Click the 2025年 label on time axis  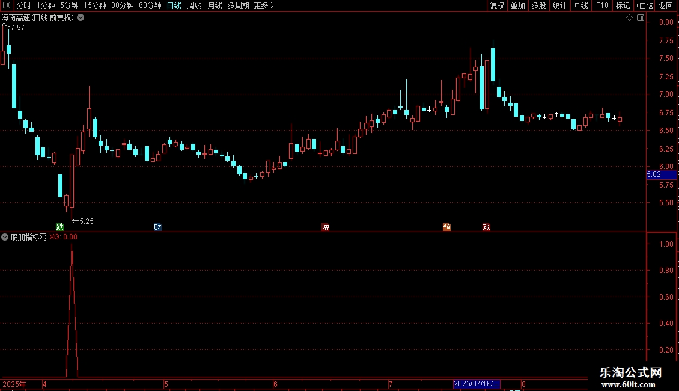click(x=14, y=384)
